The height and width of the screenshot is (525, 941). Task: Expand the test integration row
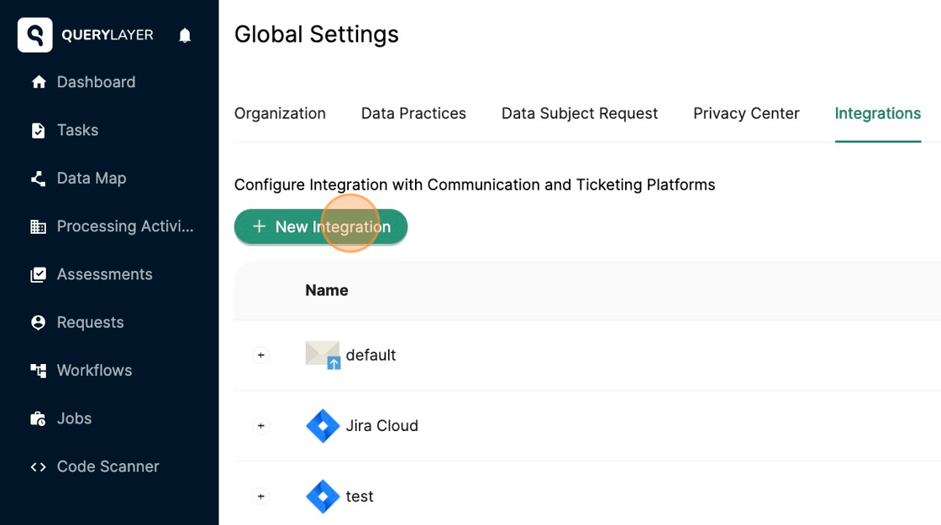260,496
